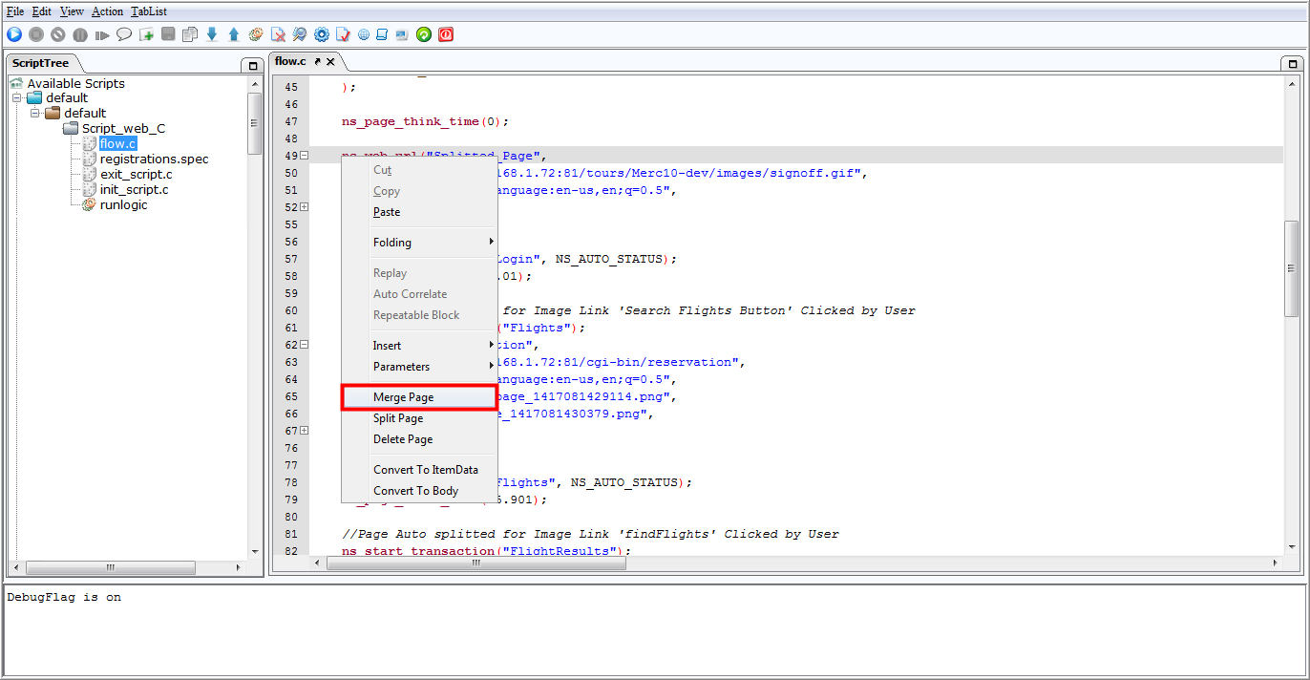Select the ScriptTree tab
Screen dimensions: 1310x680
(x=41, y=63)
